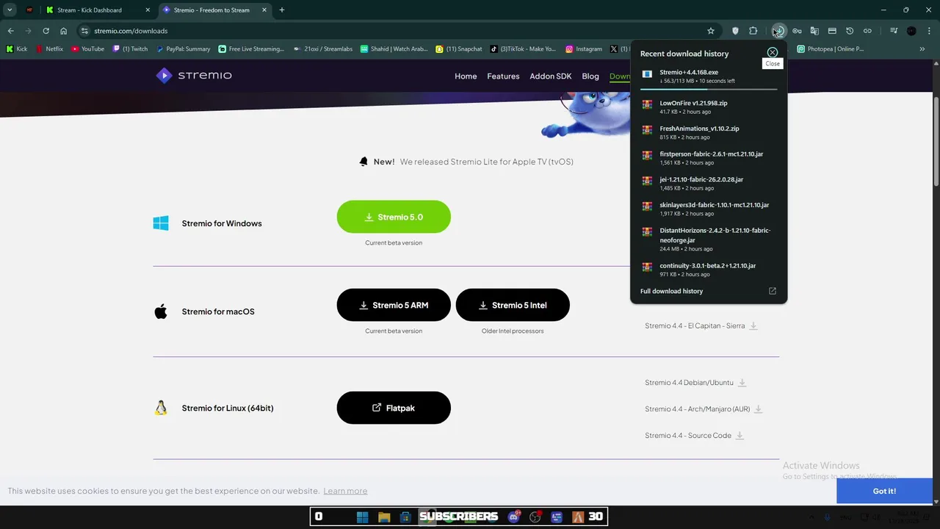The image size is (940, 529).
Task: Open the LowOnFire v1.21.958.zip download
Action: [709, 107]
